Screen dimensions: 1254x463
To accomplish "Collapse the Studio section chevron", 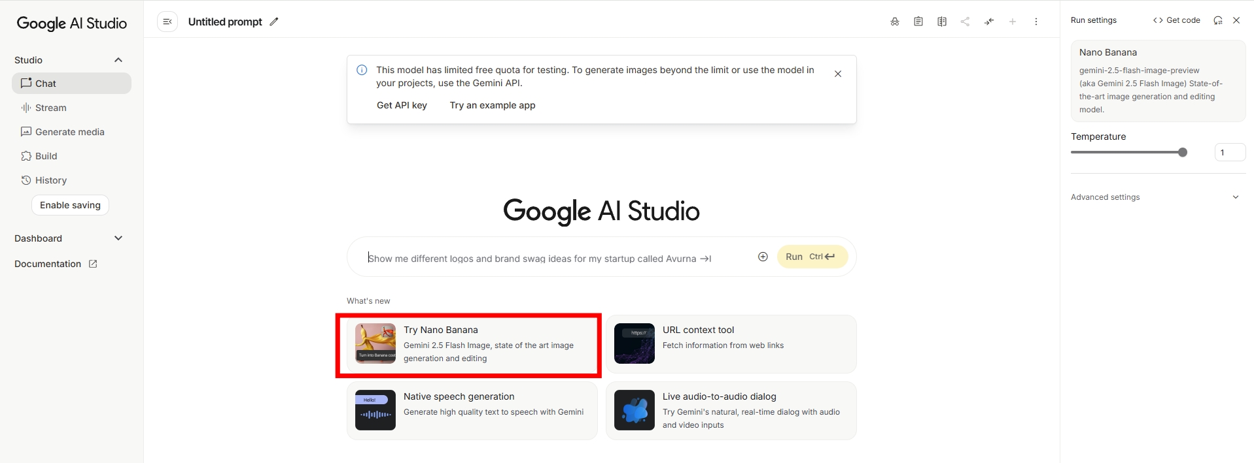I will (x=118, y=60).
